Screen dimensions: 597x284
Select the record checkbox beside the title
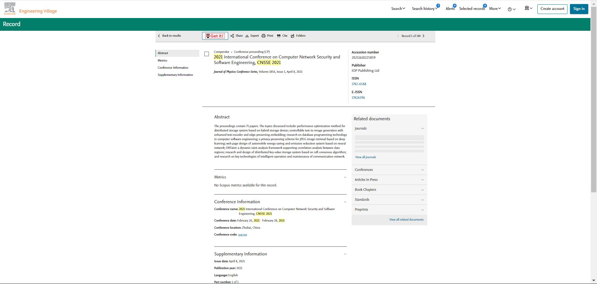(x=206, y=54)
